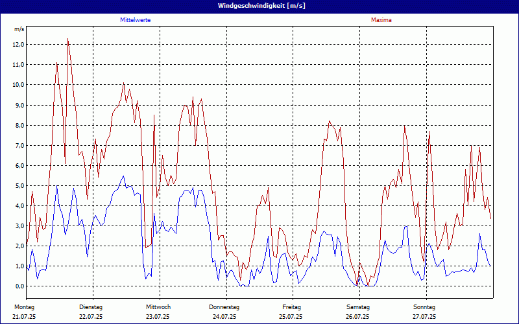Select the red Maxima legend label
The width and height of the screenshot is (519, 324).
[x=381, y=20]
